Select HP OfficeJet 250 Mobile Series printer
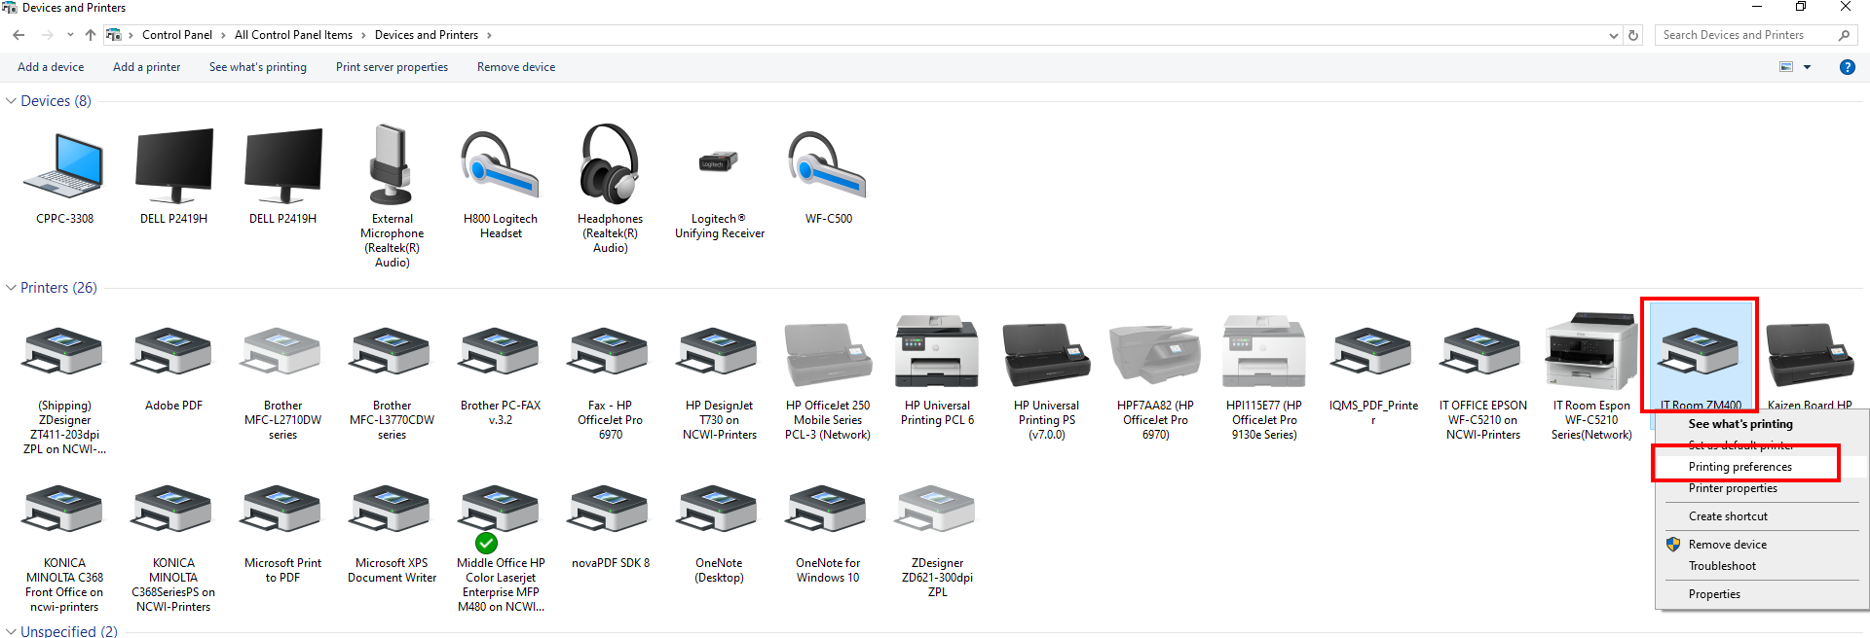The image size is (1870, 638). click(828, 354)
